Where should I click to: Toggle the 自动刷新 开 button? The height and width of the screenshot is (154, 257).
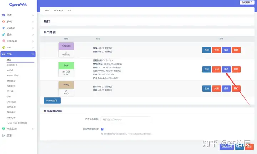coord(247,2)
